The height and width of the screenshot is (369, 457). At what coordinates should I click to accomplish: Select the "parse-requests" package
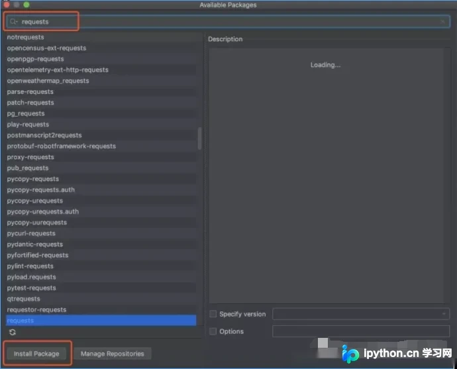[x=101, y=92]
